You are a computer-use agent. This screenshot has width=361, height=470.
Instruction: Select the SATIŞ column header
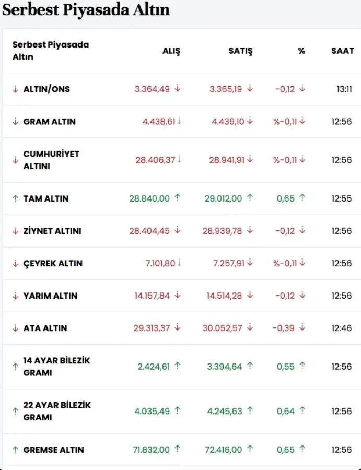click(x=240, y=51)
